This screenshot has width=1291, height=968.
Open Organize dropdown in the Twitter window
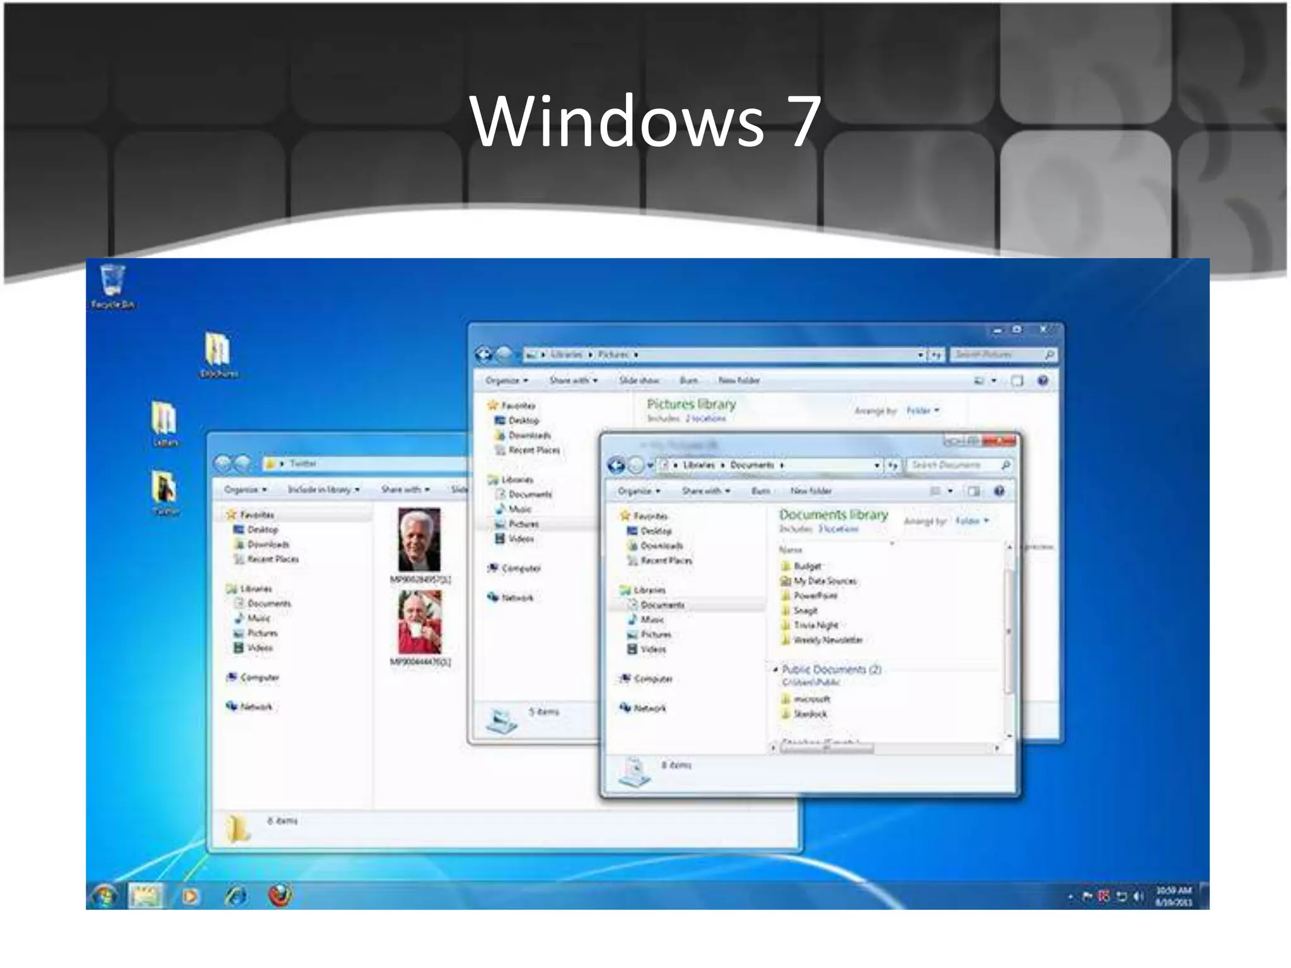click(245, 490)
